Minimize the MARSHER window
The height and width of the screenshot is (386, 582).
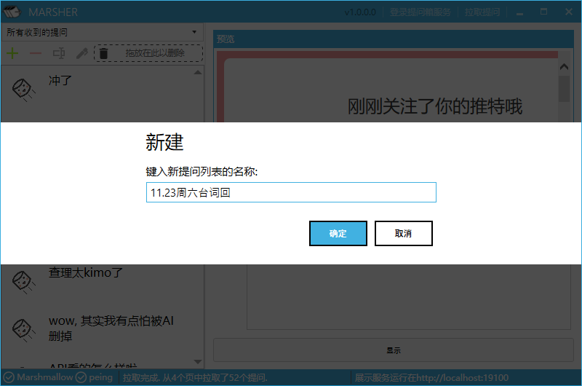coord(519,12)
